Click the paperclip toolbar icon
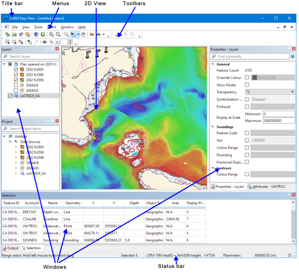 [21, 35]
